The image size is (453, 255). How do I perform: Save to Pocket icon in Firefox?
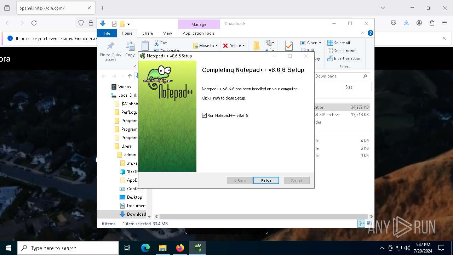(394, 23)
